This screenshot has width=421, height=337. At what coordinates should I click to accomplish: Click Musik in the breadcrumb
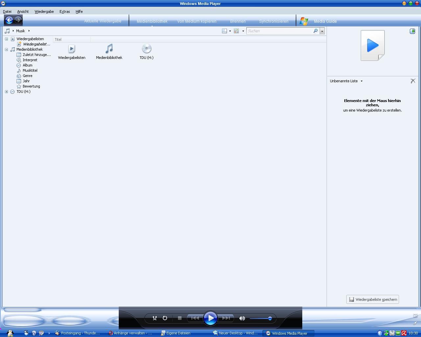pyautogui.click(x=20, y=31)
